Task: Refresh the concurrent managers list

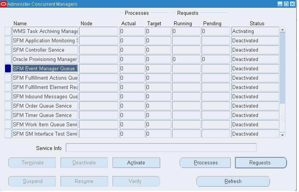Action: (233, 182)
